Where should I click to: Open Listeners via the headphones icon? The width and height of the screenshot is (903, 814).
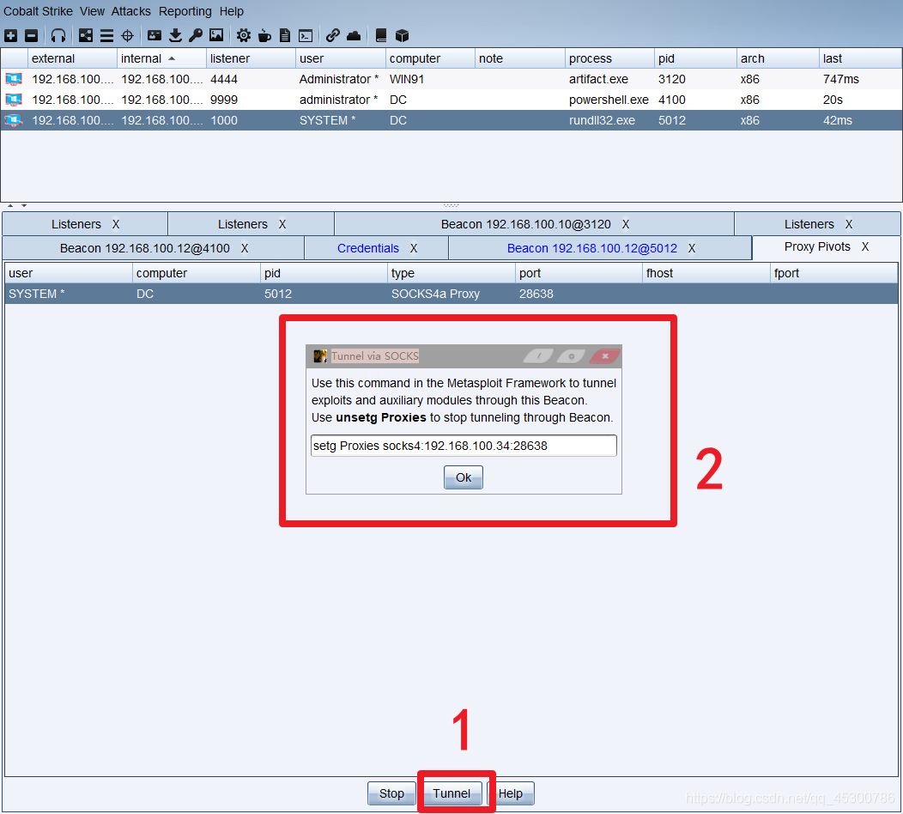pos(58,36)
